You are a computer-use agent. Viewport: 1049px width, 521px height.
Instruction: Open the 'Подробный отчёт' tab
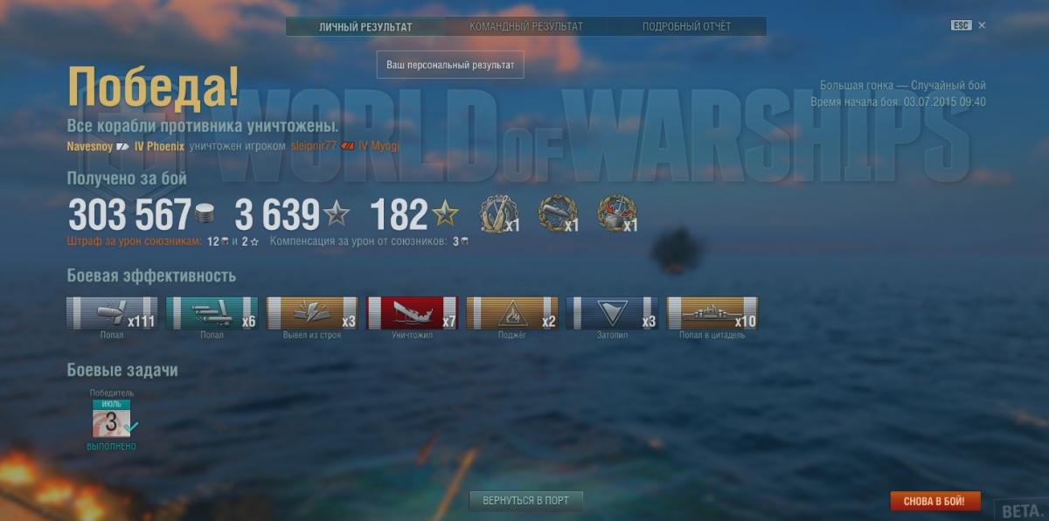(x=687, y=26)
